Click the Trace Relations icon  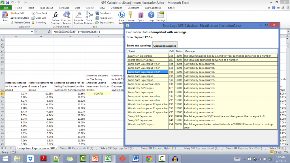click(x=89, y=18)
